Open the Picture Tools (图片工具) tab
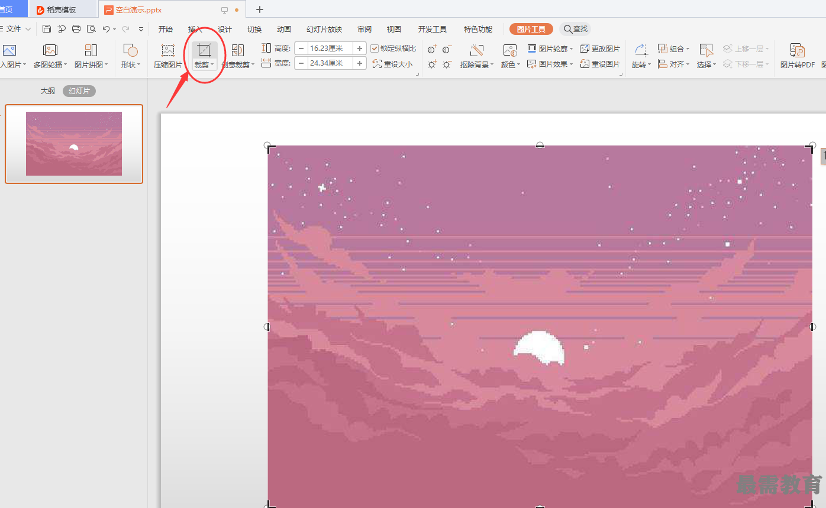 pos(531,29)
